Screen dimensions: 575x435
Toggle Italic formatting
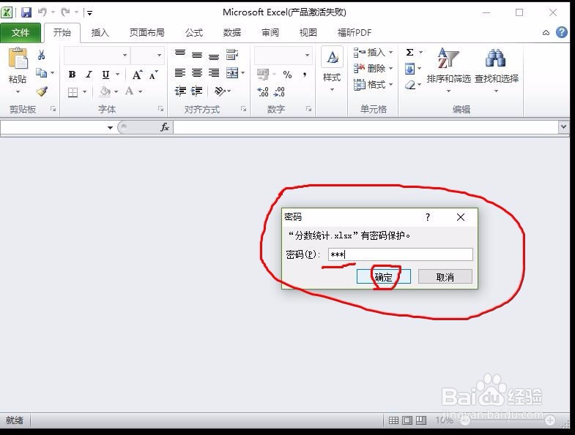click(89, 75)
